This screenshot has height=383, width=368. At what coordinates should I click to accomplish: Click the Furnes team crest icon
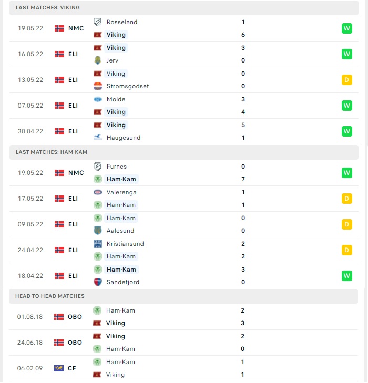[97, 167]
